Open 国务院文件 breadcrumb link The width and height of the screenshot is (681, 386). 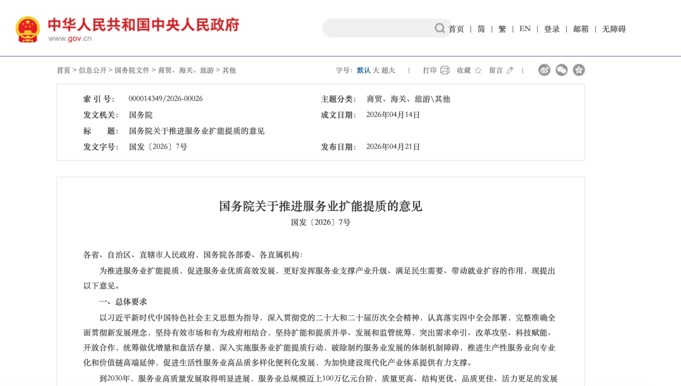tap(132, 71)
